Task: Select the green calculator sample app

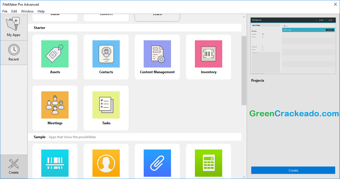Action: click(208, 163)
